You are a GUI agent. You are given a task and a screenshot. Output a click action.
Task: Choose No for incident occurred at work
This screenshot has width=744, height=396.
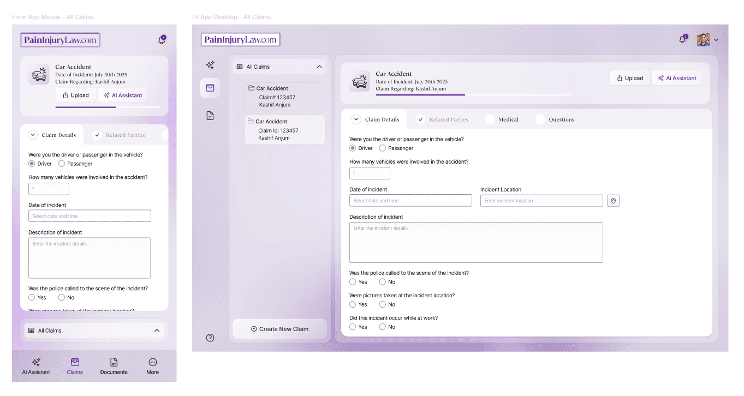[383, 327]
